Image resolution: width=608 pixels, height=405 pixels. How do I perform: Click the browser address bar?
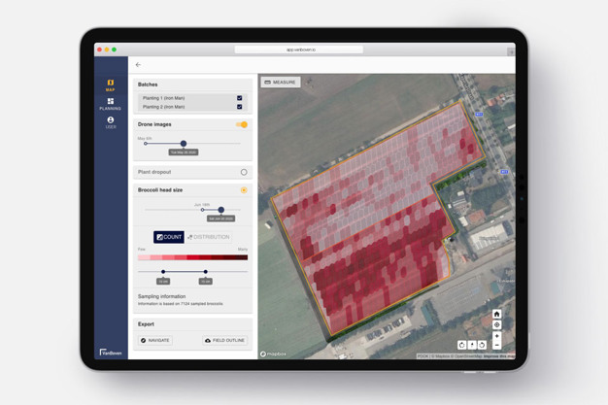click(299, 50)
